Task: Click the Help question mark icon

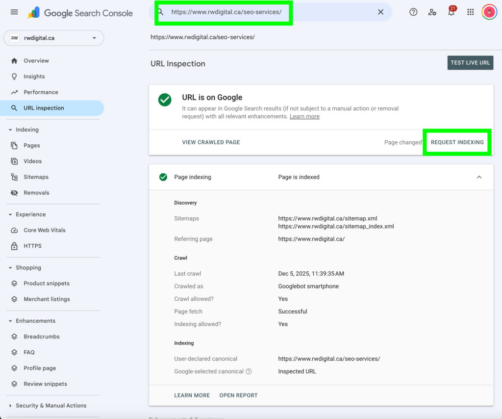Action: tap(413, 12)
